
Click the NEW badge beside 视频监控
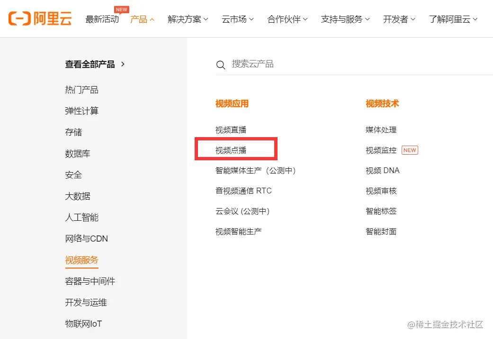pyautogui.click(x=410, y=150)
